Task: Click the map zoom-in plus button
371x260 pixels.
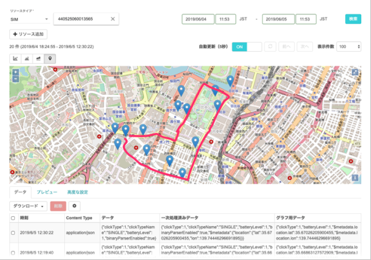Action: [16, 73]
